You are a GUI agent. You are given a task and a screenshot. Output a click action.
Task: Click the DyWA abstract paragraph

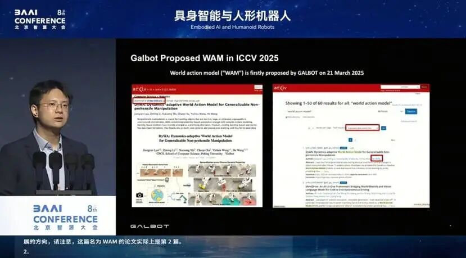click(196, 124)
